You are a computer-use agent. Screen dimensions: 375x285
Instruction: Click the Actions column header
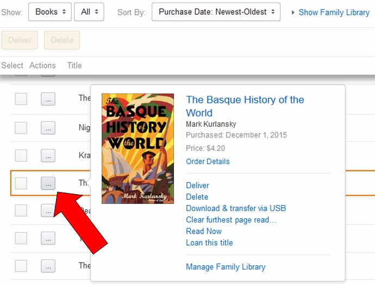42,65
